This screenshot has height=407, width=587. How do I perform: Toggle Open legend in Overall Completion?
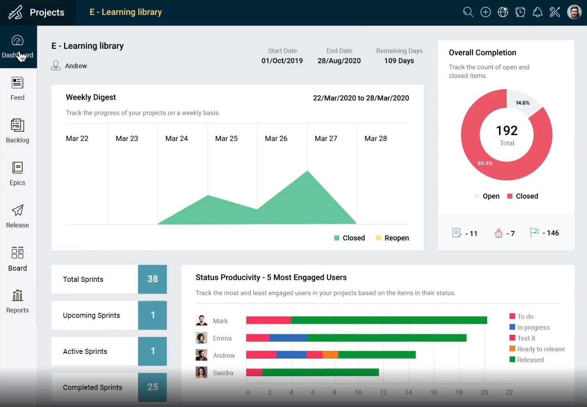pyautogui.click(x=487, y=196)
